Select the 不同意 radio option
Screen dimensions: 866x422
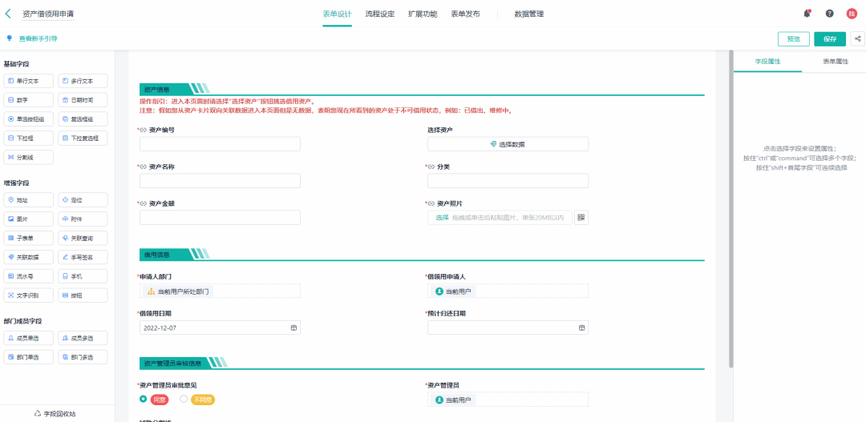coord(184,399)
